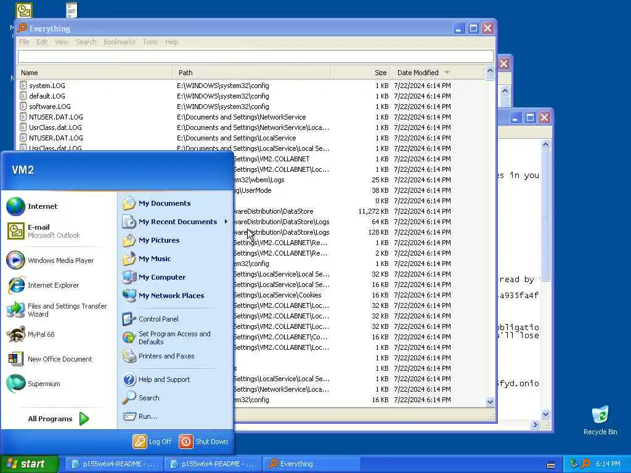This screenshot has height=473, width=631.
Task: Select the default.LOG file icon
Action: coord(23,95)
